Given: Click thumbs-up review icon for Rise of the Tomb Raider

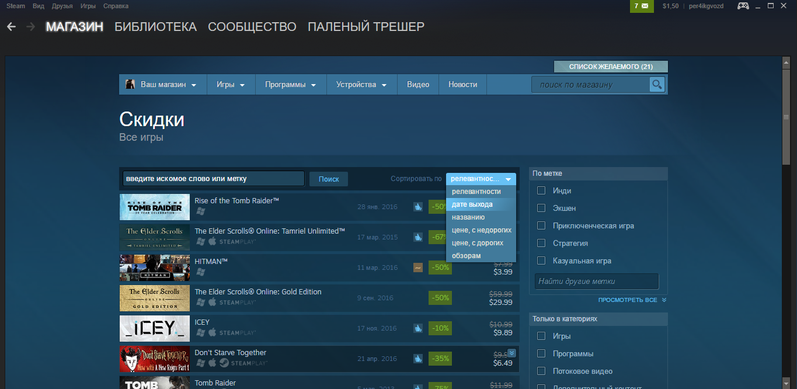Looking at the screenshot, I should (418, 206).
